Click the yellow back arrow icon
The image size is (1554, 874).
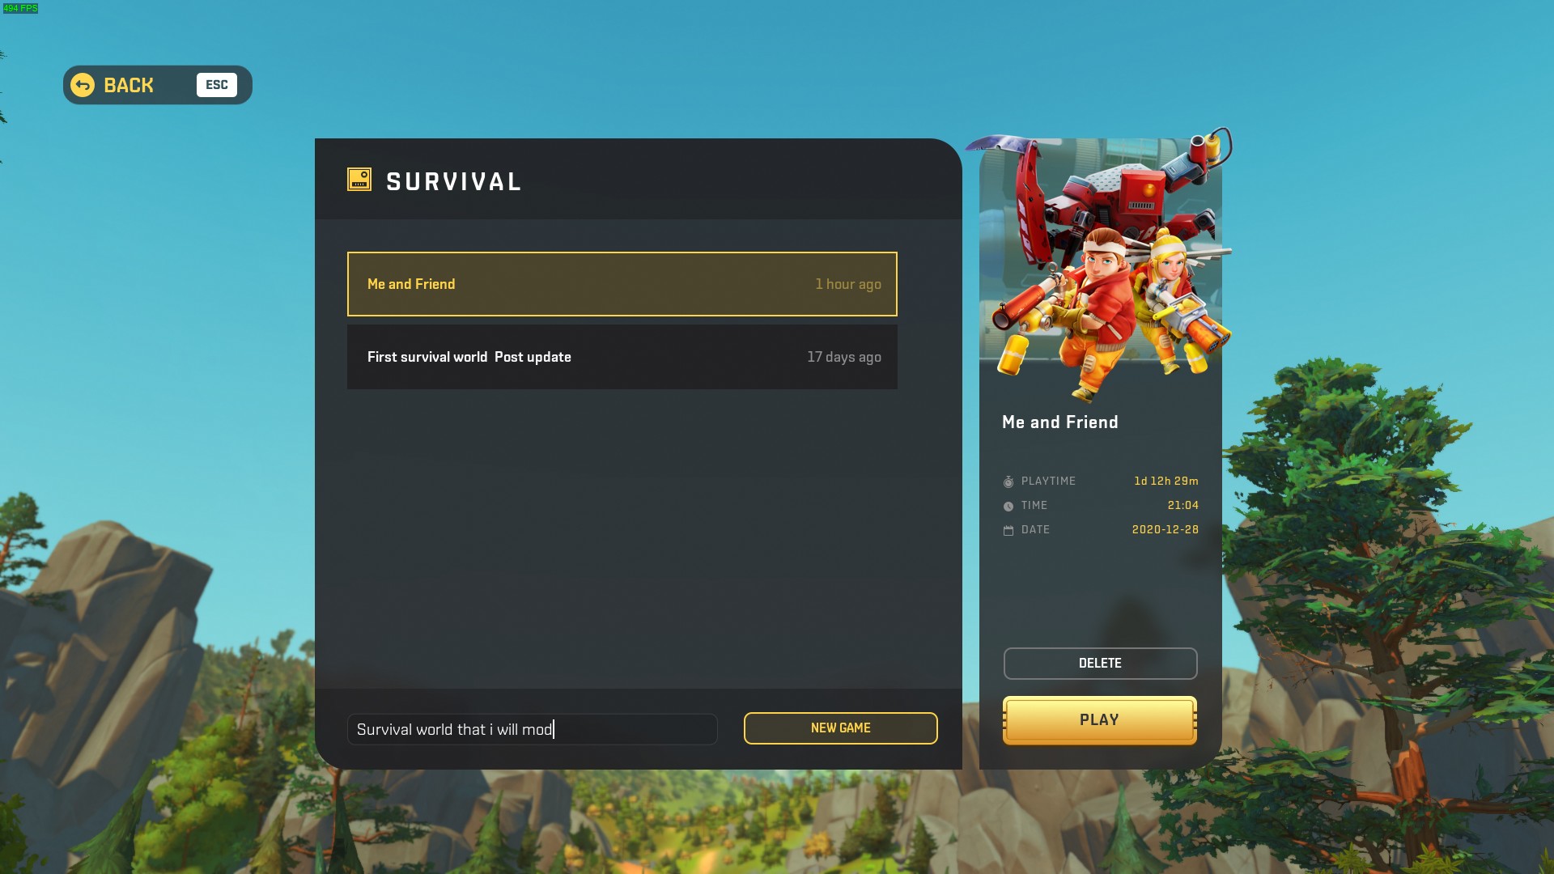[83, 85]
